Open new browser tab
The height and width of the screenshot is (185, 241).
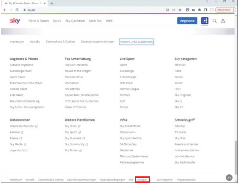point(52,3)
